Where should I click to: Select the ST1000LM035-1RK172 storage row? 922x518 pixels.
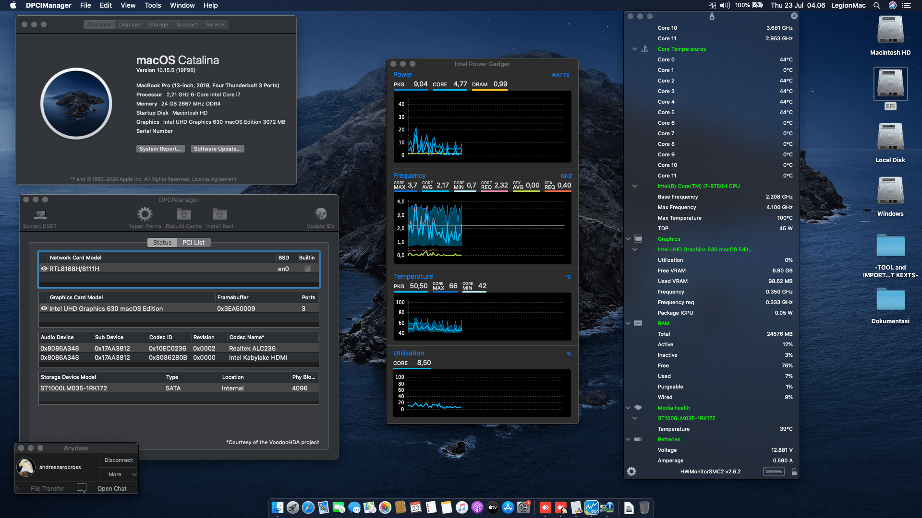tap(179, 388)
